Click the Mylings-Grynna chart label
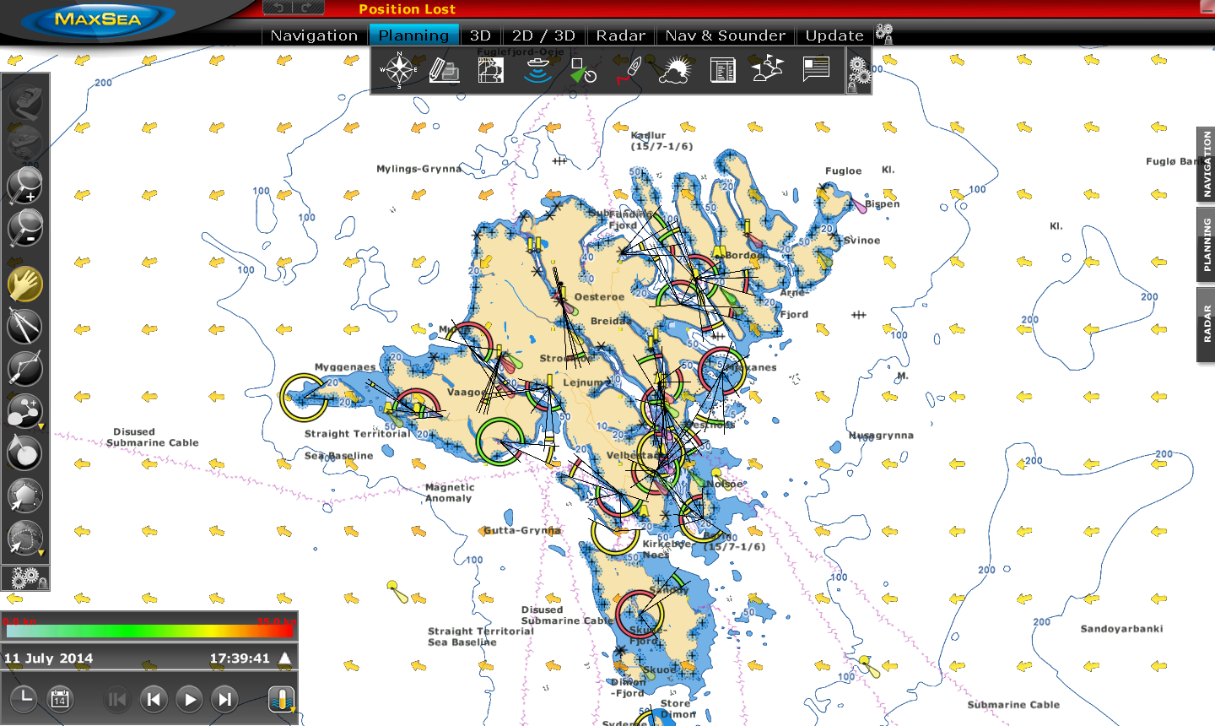1215x726 pixels. (x=419, y=169)
